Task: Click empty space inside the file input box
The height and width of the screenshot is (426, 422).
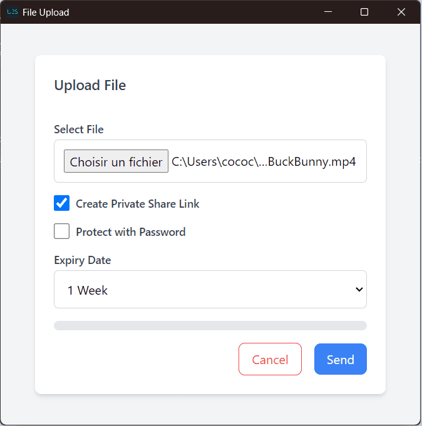Action: 210,177
